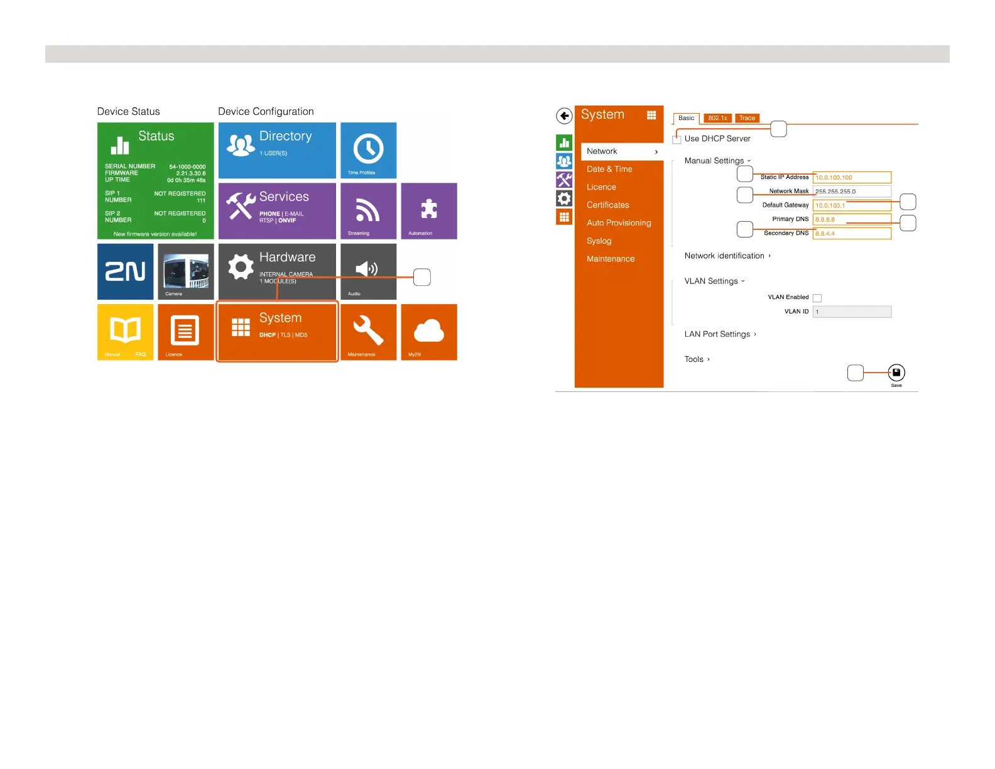Open the Manual FAQ book tile
Screen dimensions: 995x769
tap(125, 332)
